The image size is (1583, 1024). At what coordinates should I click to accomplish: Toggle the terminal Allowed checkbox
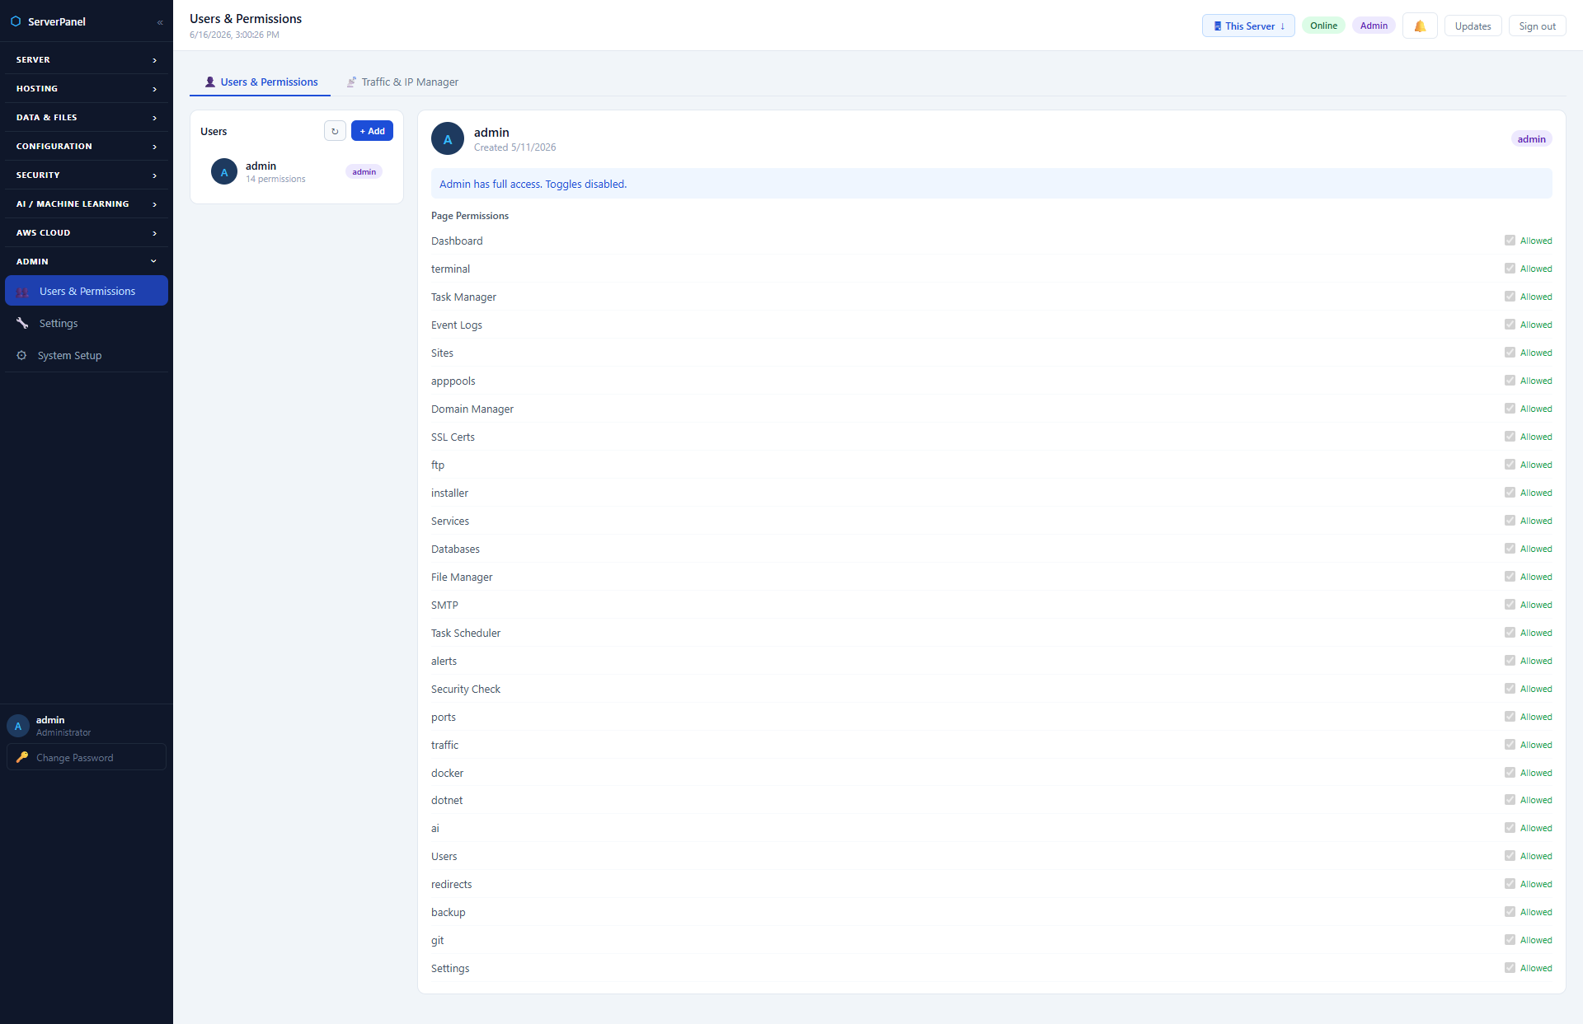click(x=1510, y=269)
